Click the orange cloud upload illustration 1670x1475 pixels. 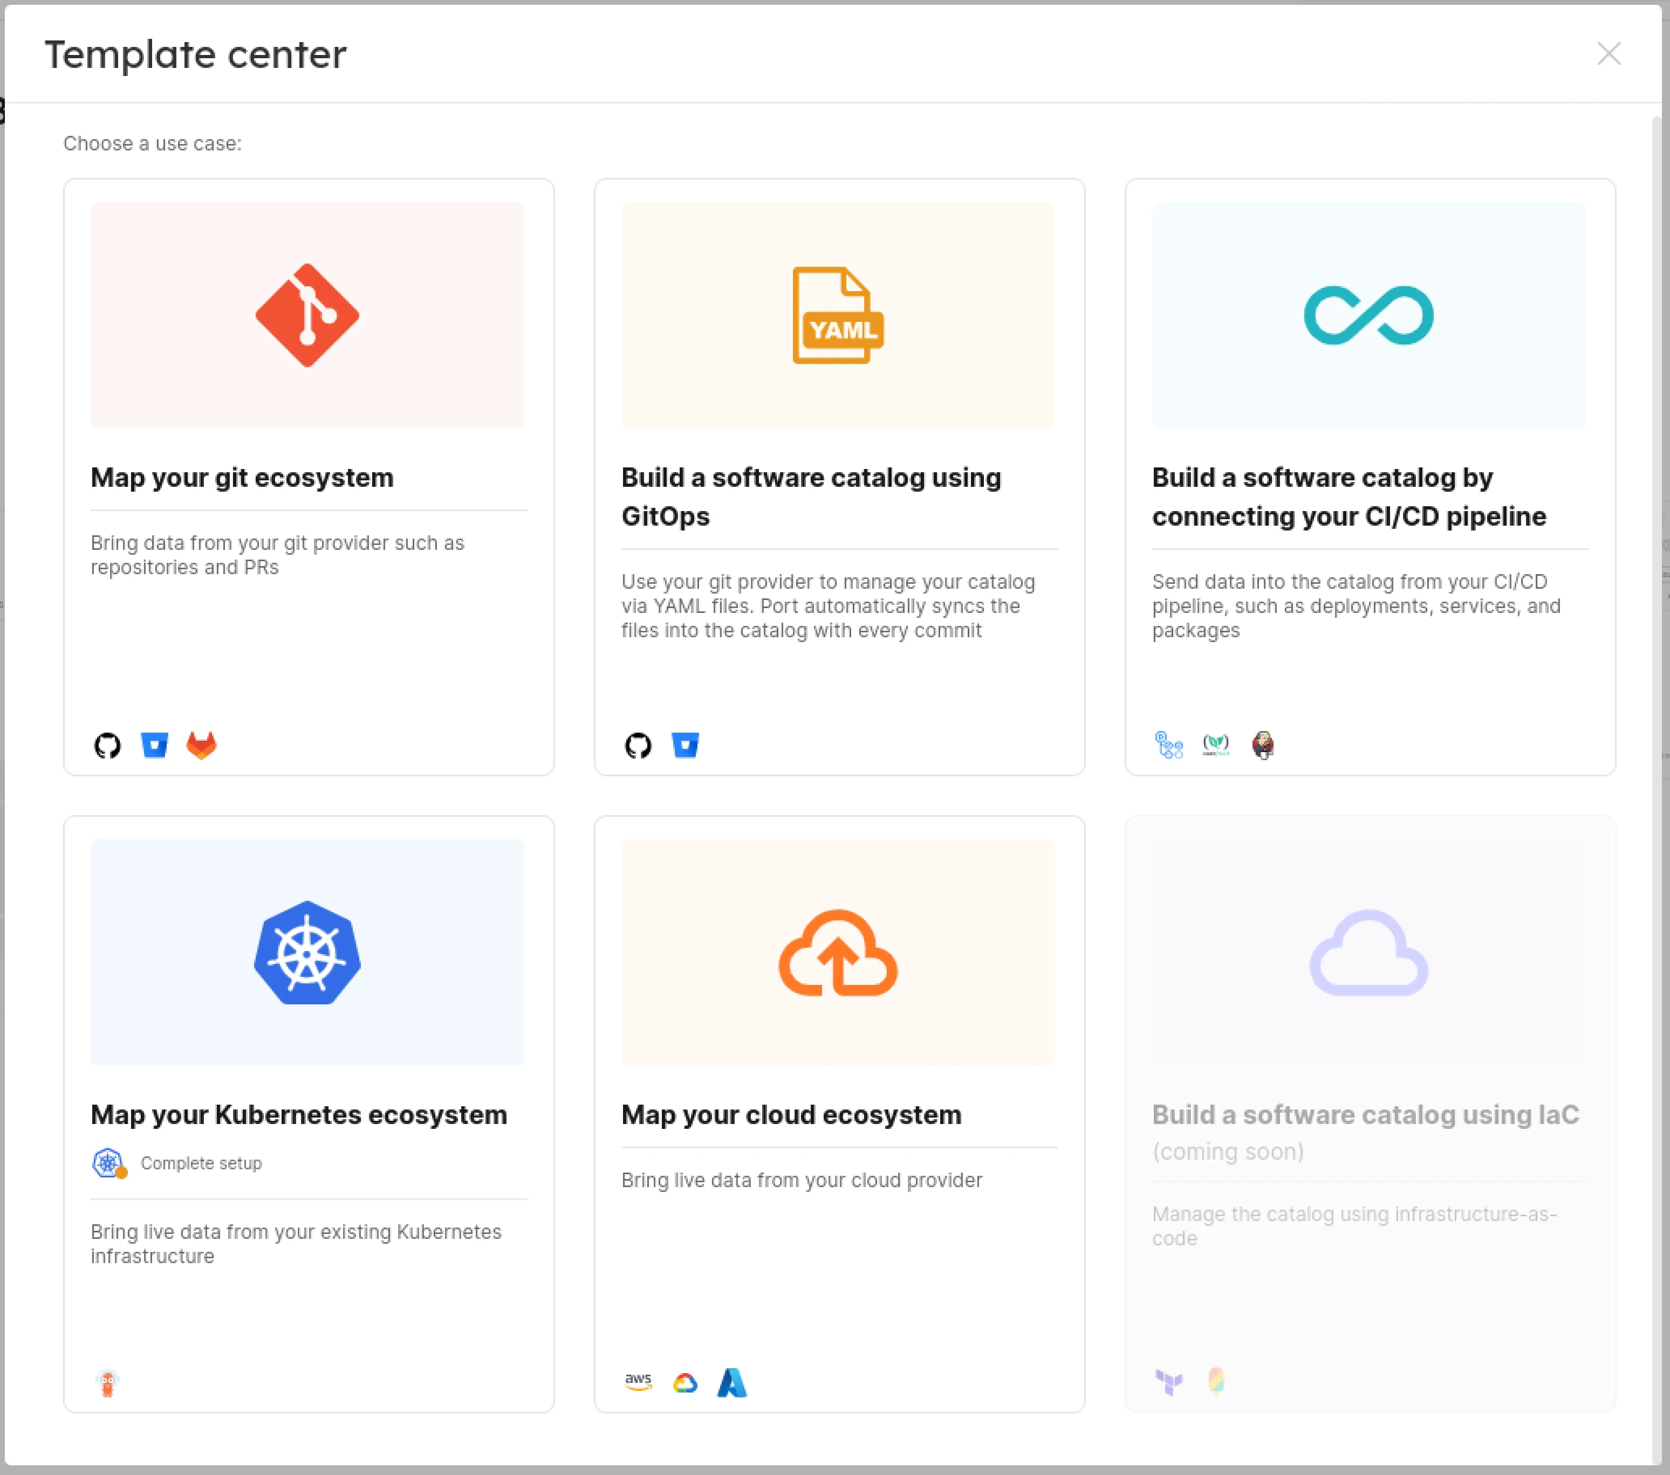pos(838,952)
